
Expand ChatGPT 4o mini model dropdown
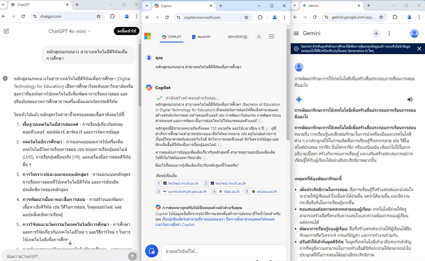[x=70, y=31]
